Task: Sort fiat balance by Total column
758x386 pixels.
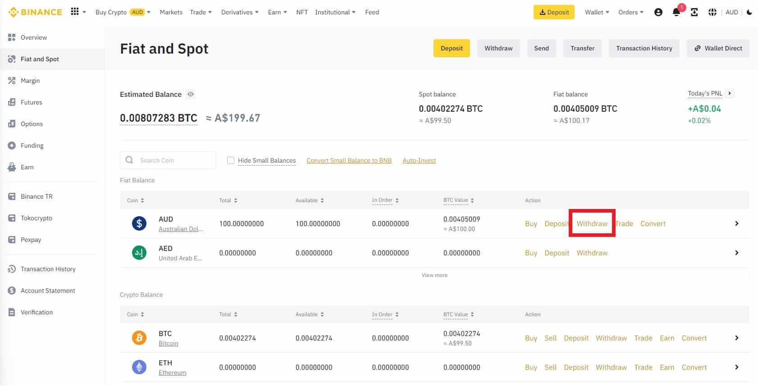Action: pyautogui.click(x=228, y=200)
